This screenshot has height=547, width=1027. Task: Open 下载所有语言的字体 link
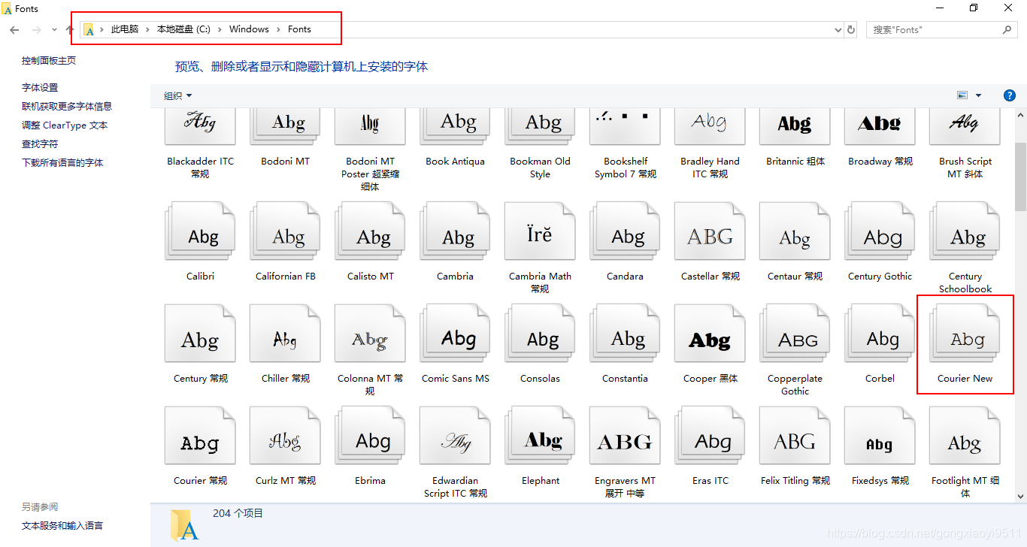(x=62, y=163)
